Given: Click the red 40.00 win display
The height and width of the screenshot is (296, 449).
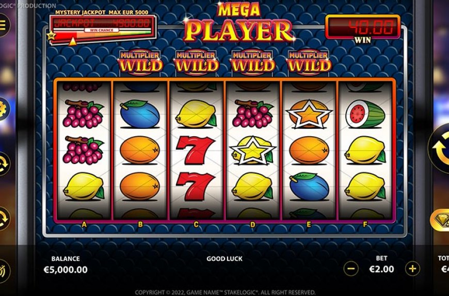Looking at the screenshot, I should coord(363,27).
